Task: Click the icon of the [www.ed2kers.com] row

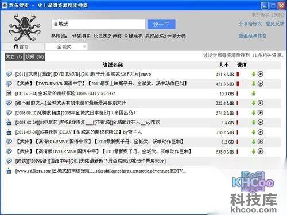Action: [x=9, y=171]
